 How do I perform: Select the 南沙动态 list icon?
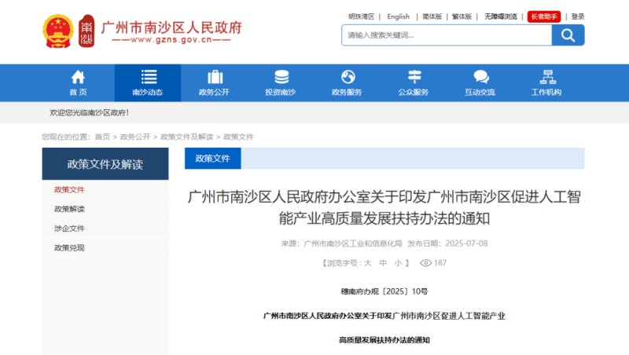coord(148,77)
